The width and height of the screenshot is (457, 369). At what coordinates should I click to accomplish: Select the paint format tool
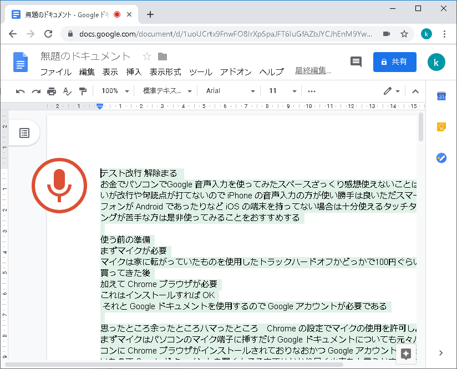83,91
